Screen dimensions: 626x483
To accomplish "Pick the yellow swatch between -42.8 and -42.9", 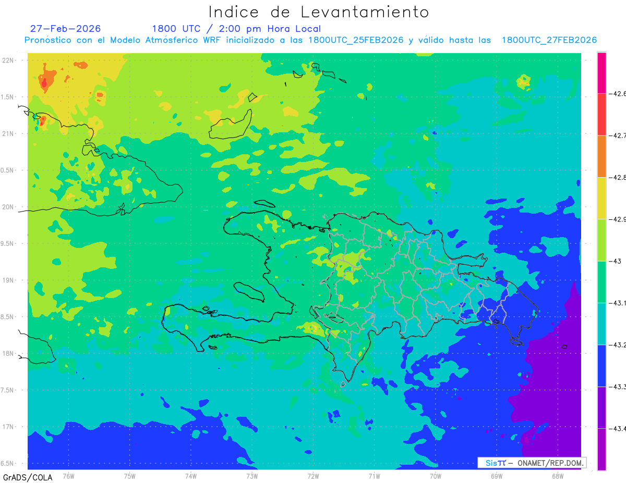I will tap(601, 199).
